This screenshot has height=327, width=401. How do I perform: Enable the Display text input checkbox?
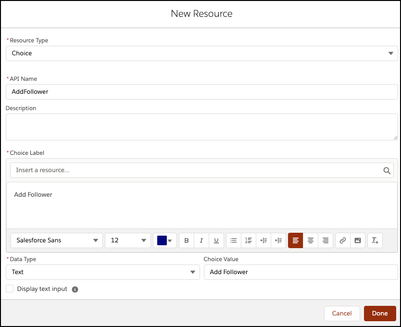tap(10, 288)
